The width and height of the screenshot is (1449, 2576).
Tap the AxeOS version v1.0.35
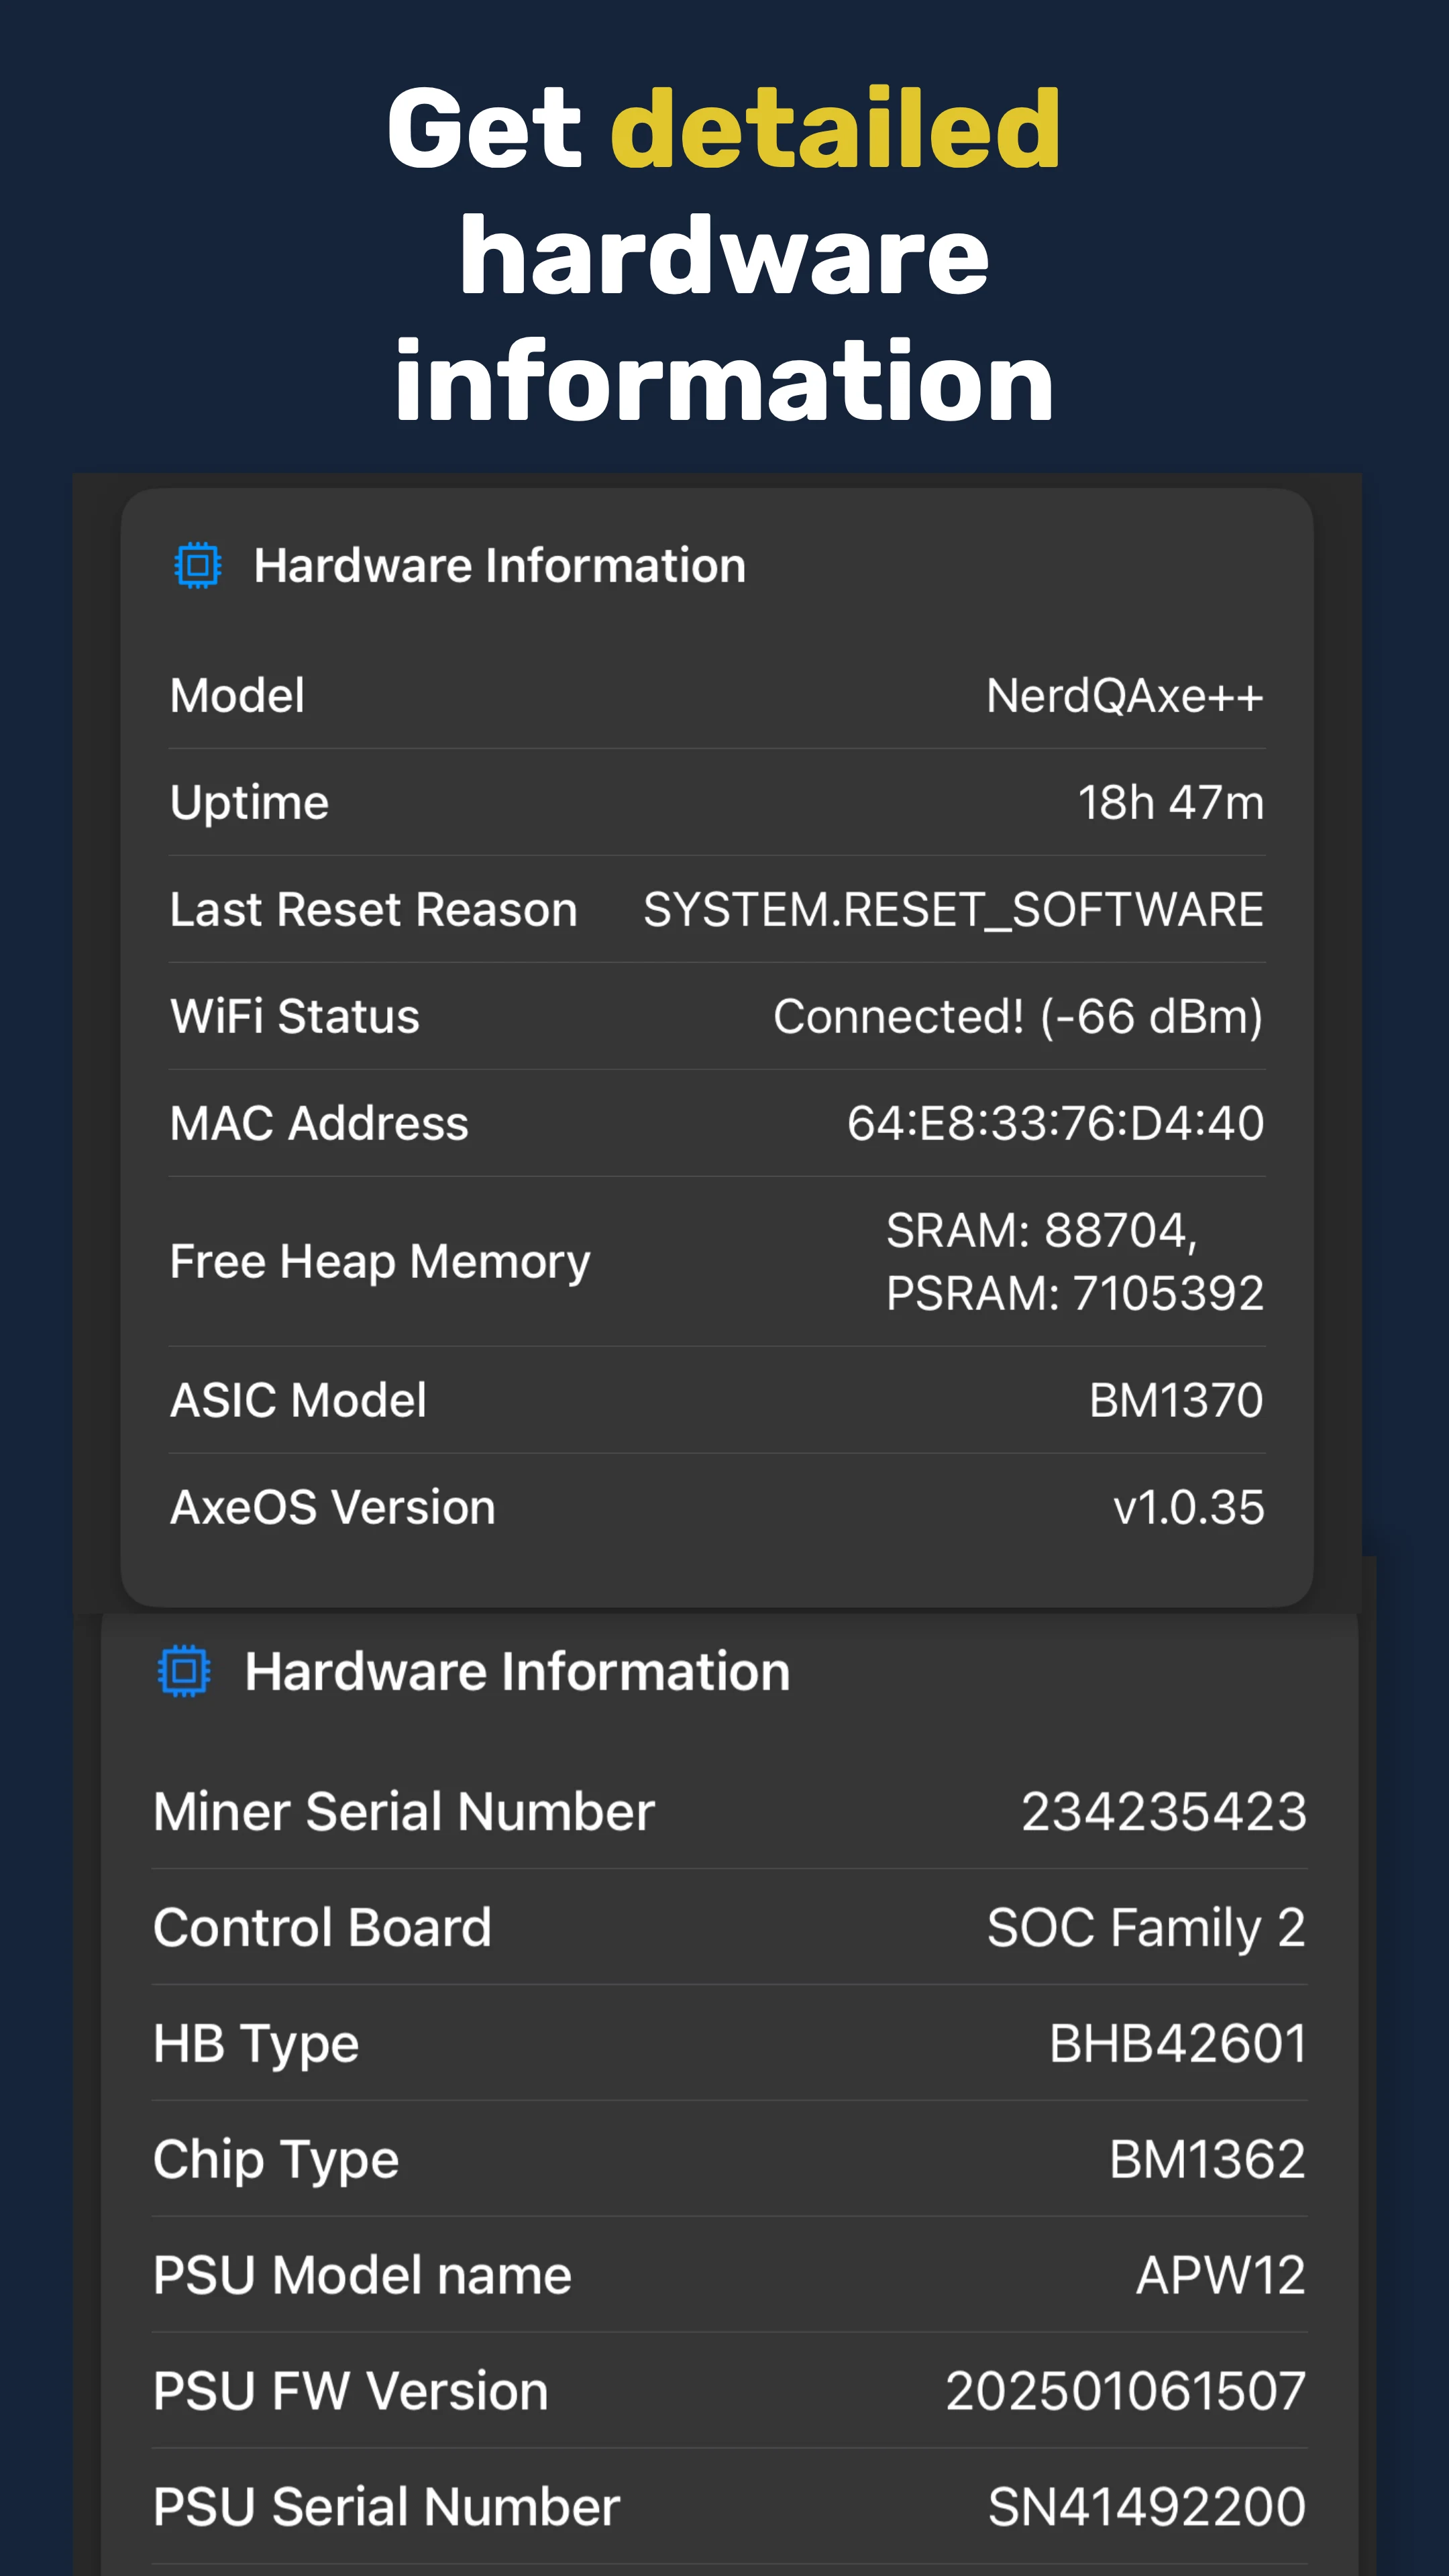(x=1189, y=1507)
